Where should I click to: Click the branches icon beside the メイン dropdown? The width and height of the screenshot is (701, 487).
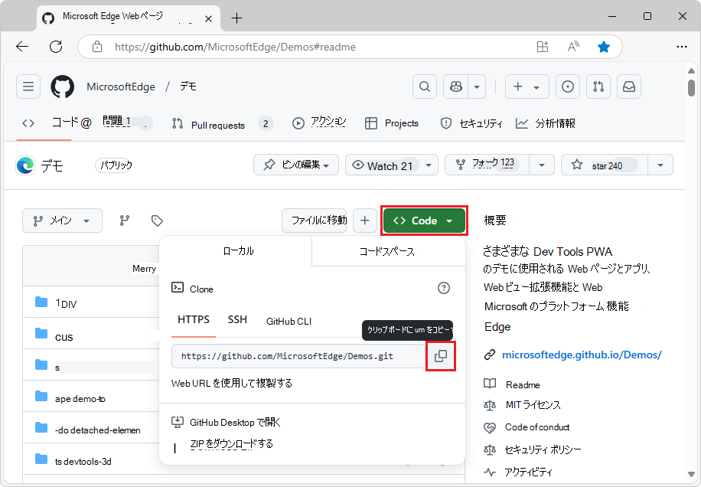tap(124, 220)
